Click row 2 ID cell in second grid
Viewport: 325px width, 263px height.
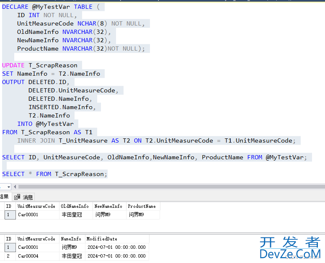tap(10, 256)
